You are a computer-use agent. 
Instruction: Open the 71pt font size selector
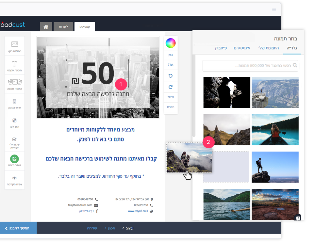(171, 65)
